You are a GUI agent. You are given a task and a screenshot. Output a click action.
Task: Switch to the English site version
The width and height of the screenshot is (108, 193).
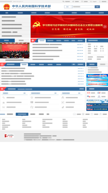pyautogui.click(x=94, y=1)
